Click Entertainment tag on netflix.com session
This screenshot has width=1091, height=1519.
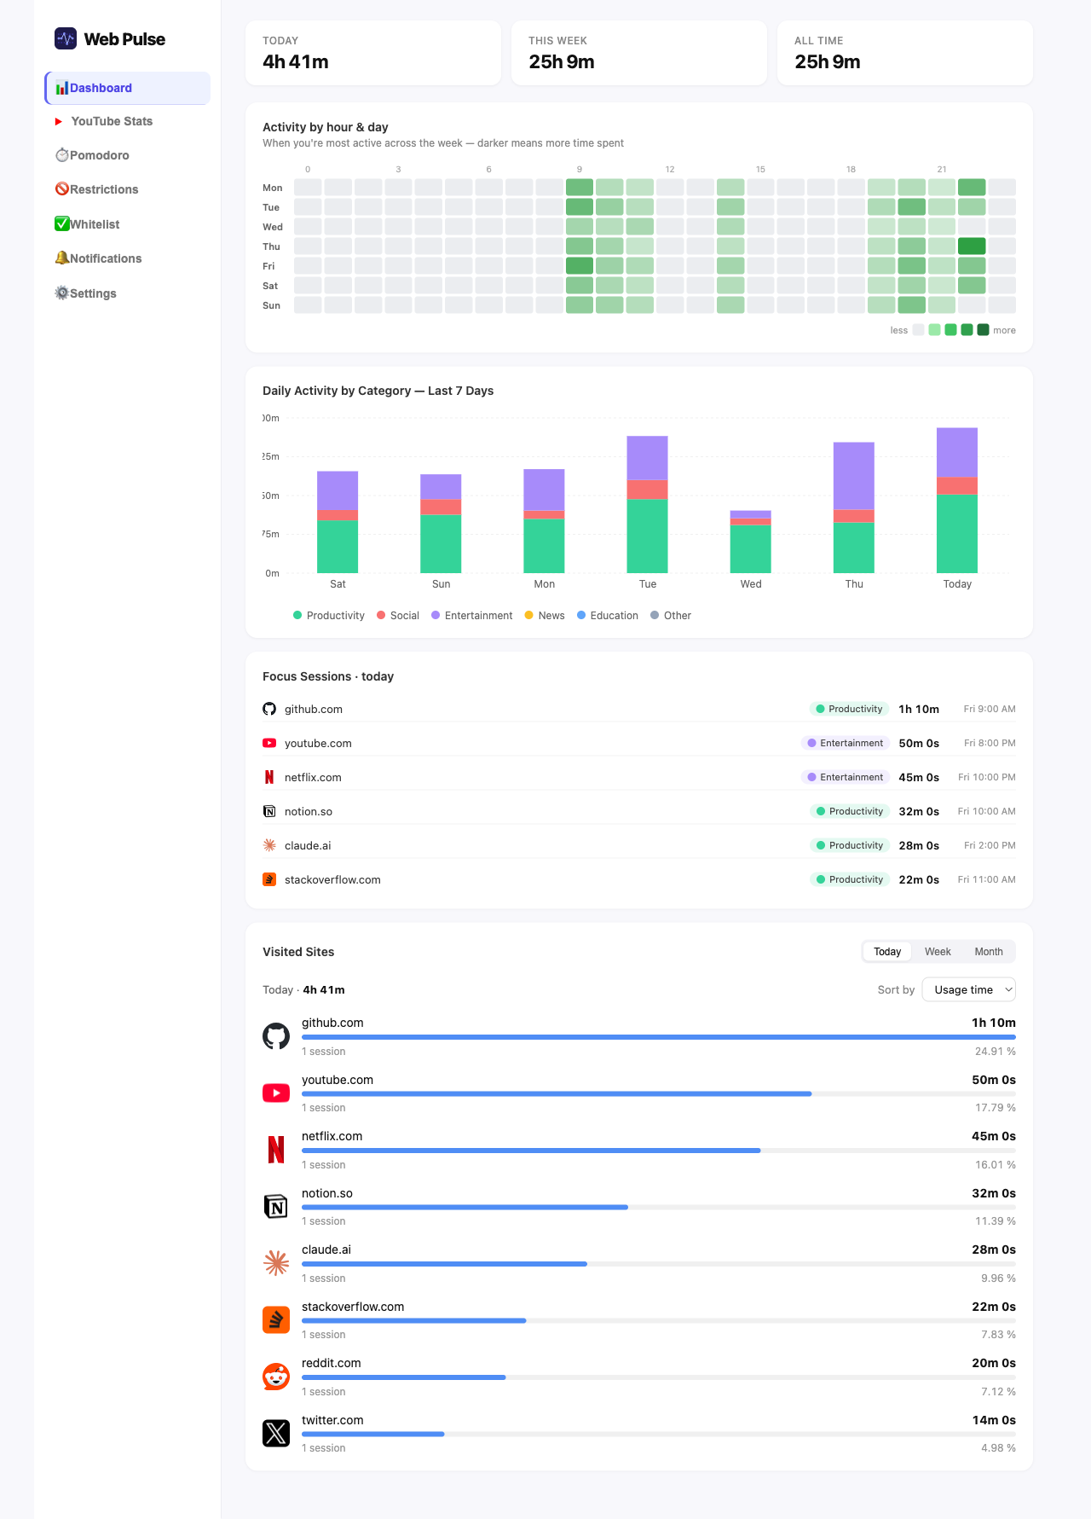[846, 777]
